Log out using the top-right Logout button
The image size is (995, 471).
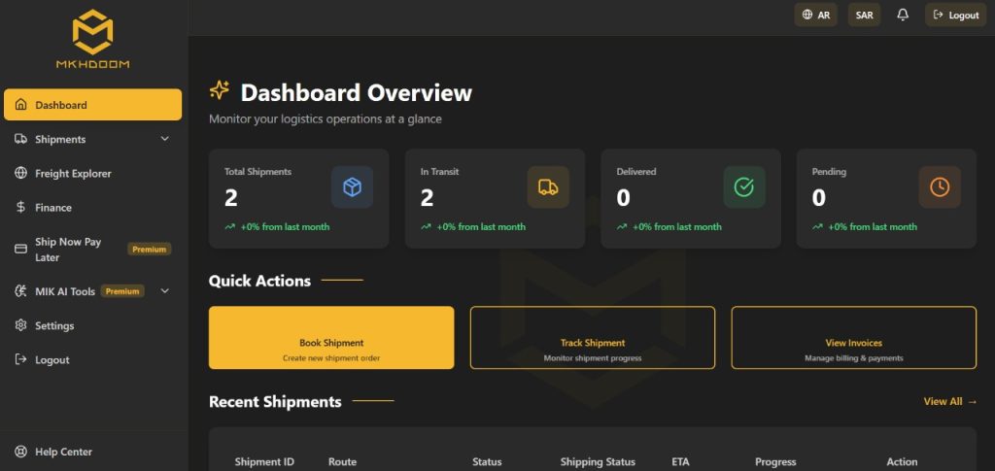[955, 16]
